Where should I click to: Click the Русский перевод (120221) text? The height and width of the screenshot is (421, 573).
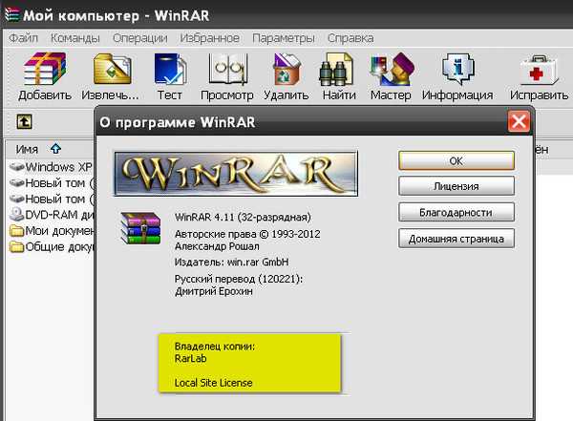point(239,279)
